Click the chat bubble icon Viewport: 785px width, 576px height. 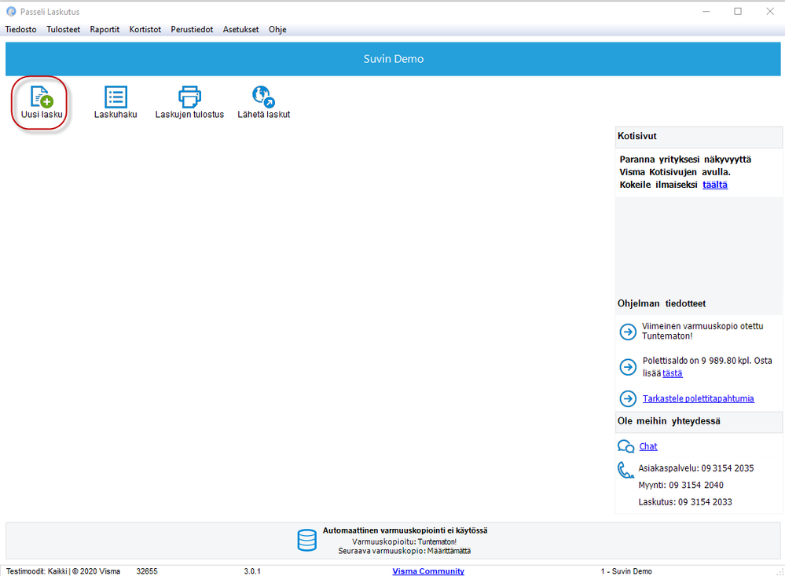pyautogui.click(x=625, y=446)
